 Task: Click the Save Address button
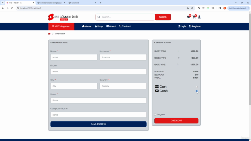pos(98,124)
